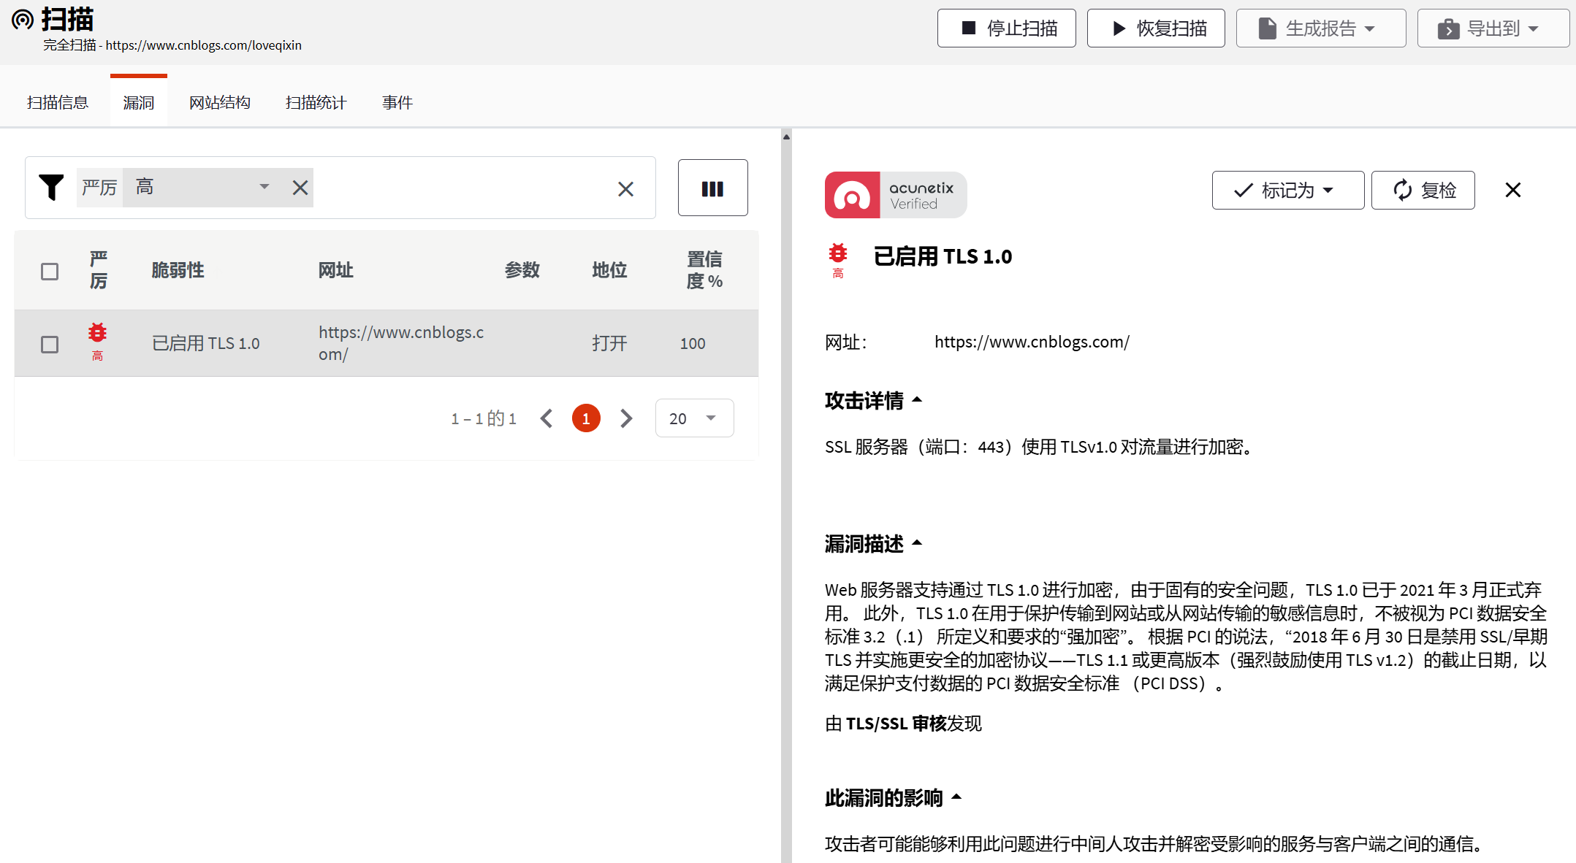This screenshot has height=863, width=1576.
Task: Click the briefcase icon on 导出到
Action: tap(1447, 27)
